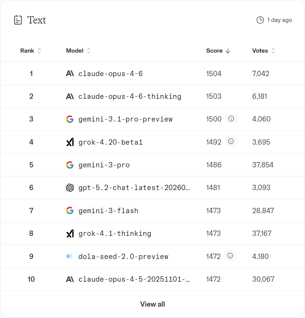Viewport: 305px width, 318px height.
Task: Click the clock icon near '1 day ago'
Action: 260,20
